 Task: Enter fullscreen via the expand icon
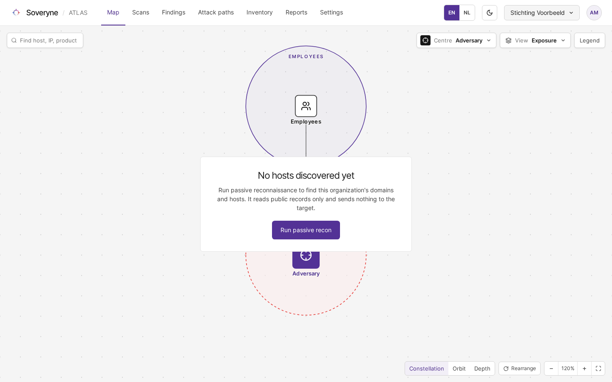pyautogui.click(x=598, y=368)
